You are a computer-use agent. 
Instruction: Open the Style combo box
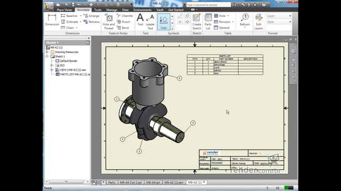point(279,22)
